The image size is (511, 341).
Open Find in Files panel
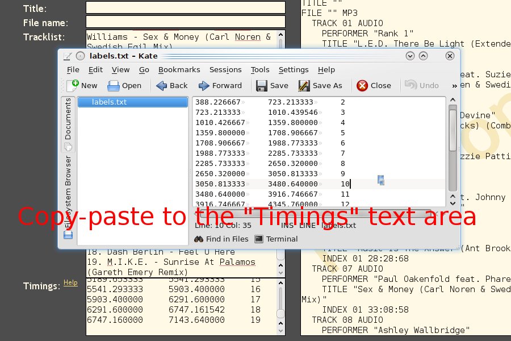click(x=221, y=239)
